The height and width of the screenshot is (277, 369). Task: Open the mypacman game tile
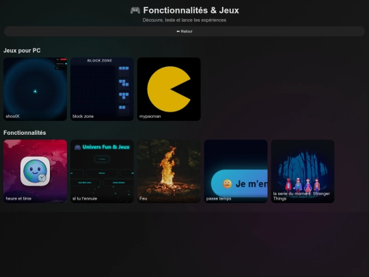169,89
